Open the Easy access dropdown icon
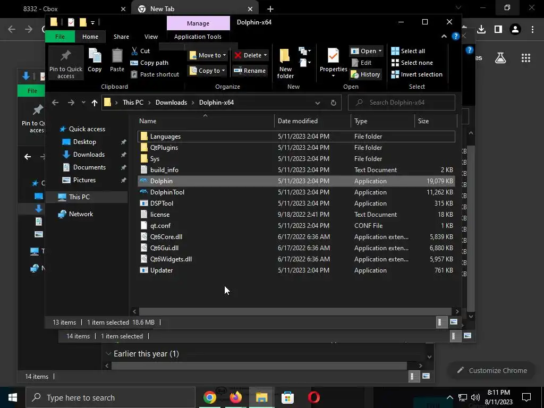 (x=305, y=63)
